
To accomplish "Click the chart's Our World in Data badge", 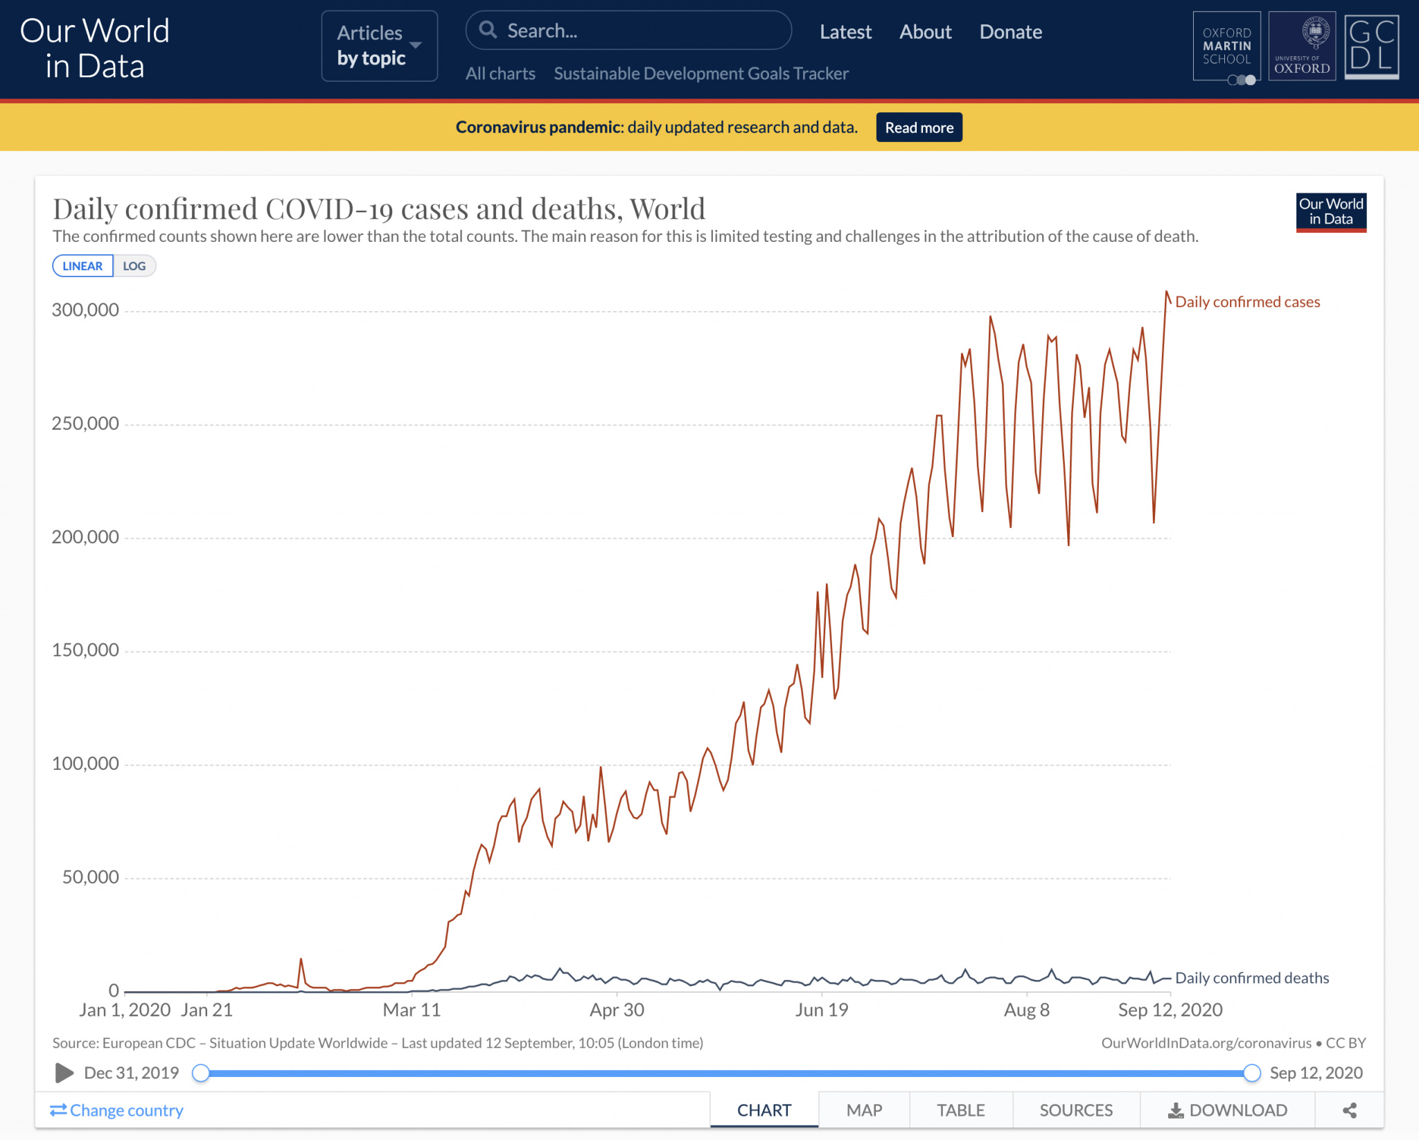I will click(x=1330, y=212).
